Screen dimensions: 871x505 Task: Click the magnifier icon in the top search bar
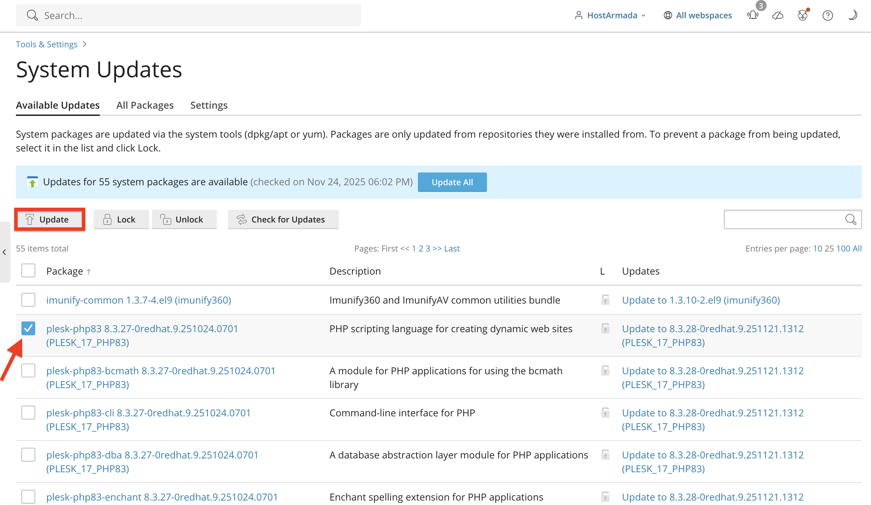[32, 15]
